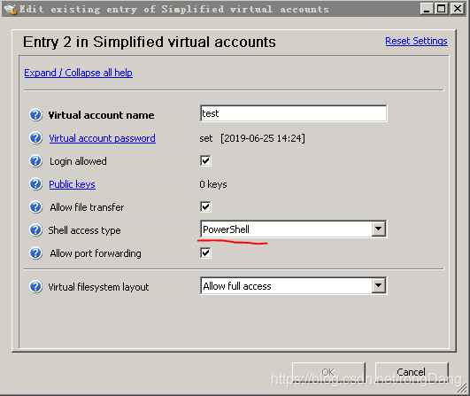Click 'Entry 2 in Simplified virtual accounts' heading

(x=150, y=42)
